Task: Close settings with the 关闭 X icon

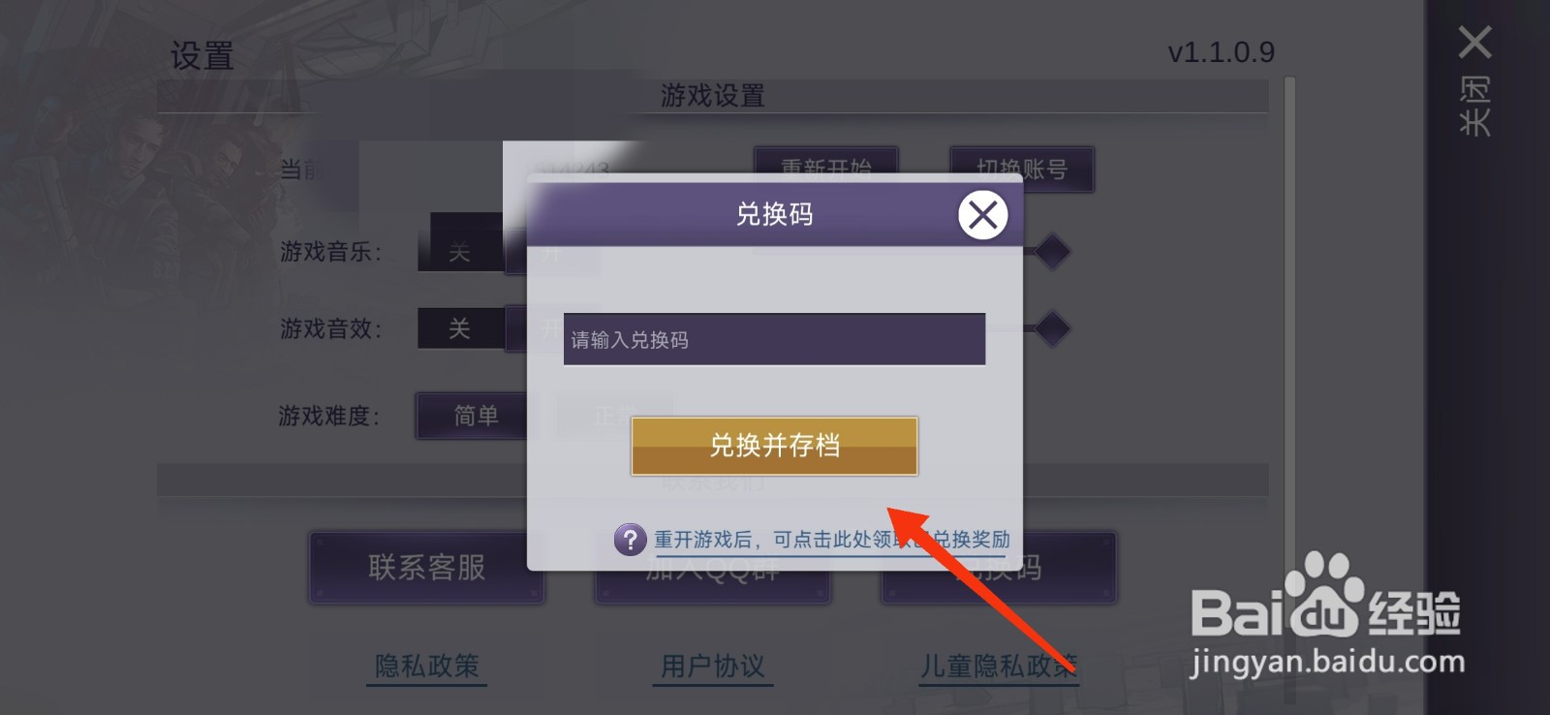Action: tap(1474, 43)
